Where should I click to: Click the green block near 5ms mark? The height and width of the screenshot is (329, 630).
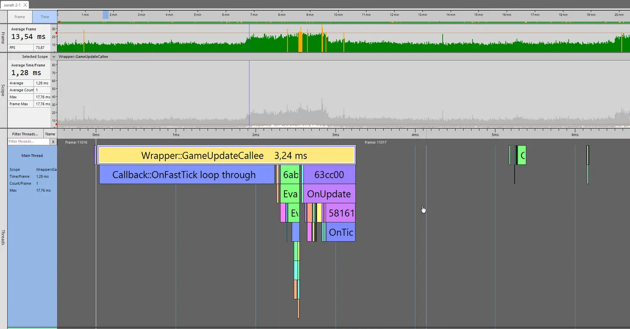[521, 155]
